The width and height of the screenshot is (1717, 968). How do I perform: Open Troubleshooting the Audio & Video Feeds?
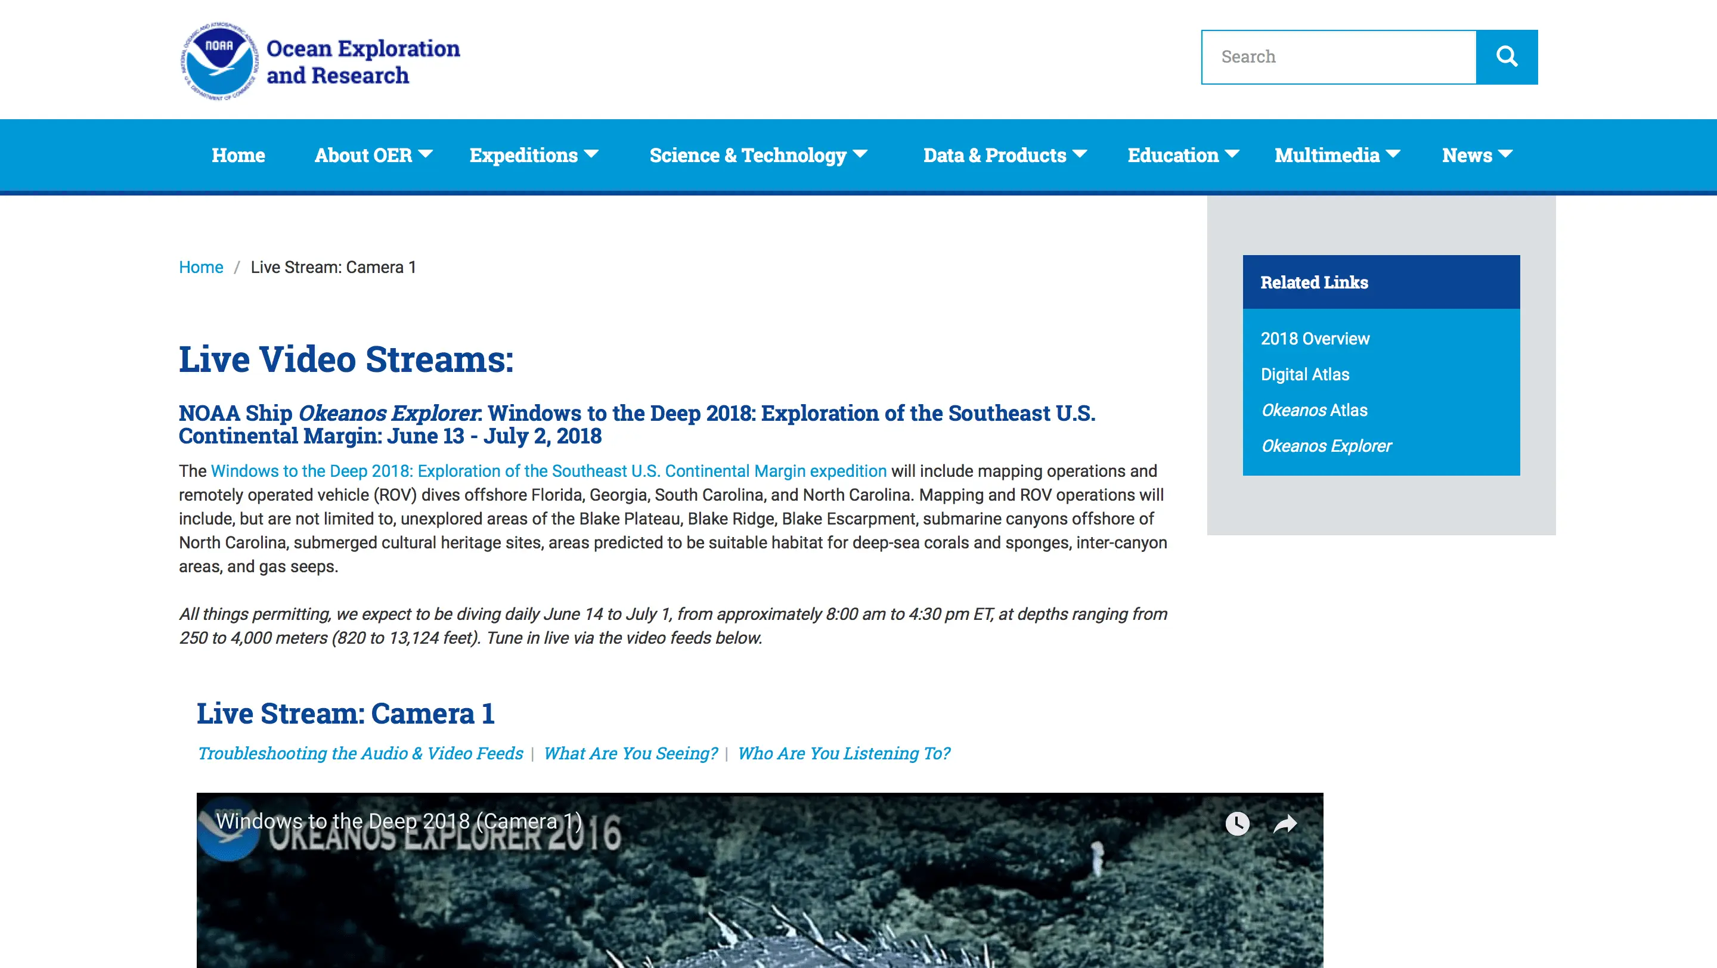pos(360,753)
